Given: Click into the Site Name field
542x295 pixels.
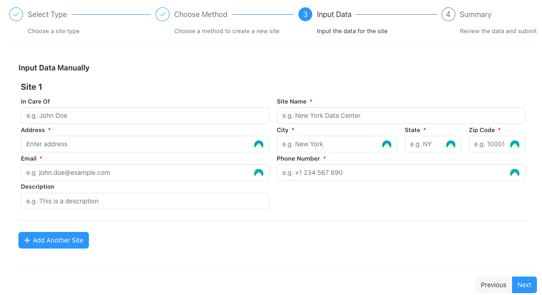Looking at the screenshot, I should click(401, 116).
